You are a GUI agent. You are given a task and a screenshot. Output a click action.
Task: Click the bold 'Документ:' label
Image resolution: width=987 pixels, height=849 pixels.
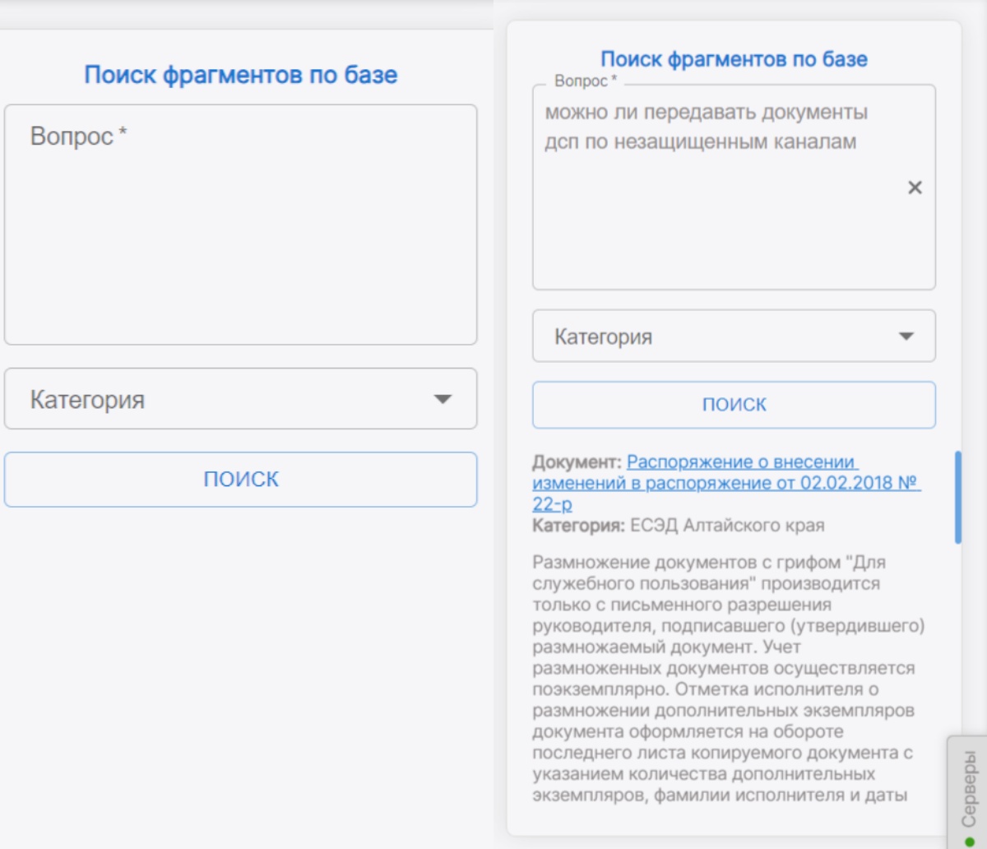pos(577,462)
